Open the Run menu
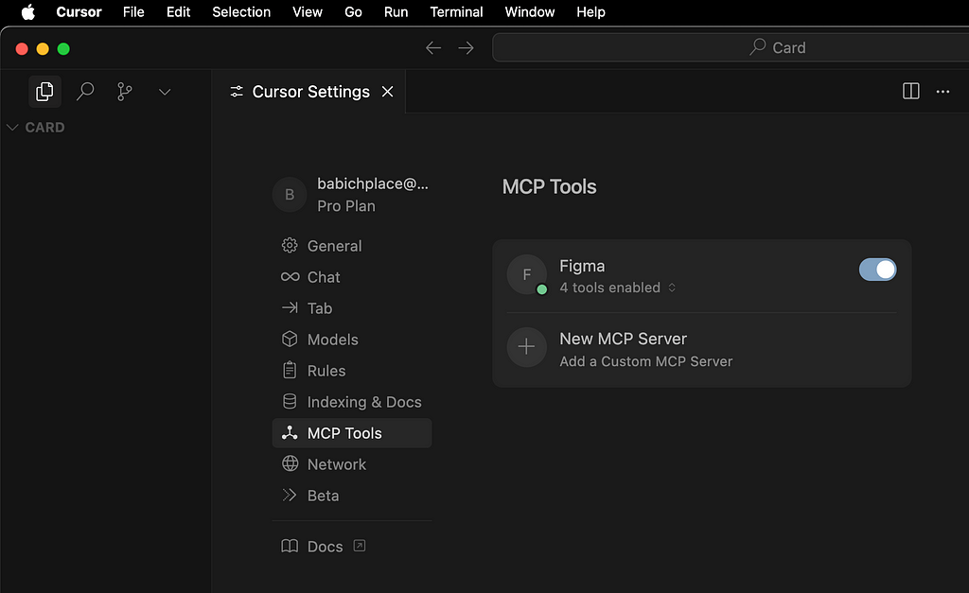The image size is (969, 593). [x=396, y=11]
